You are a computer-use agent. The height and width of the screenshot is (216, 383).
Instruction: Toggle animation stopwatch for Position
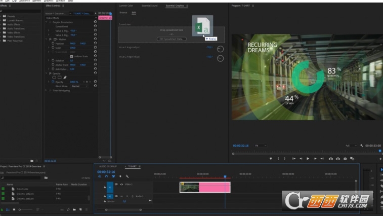[53, 43]
